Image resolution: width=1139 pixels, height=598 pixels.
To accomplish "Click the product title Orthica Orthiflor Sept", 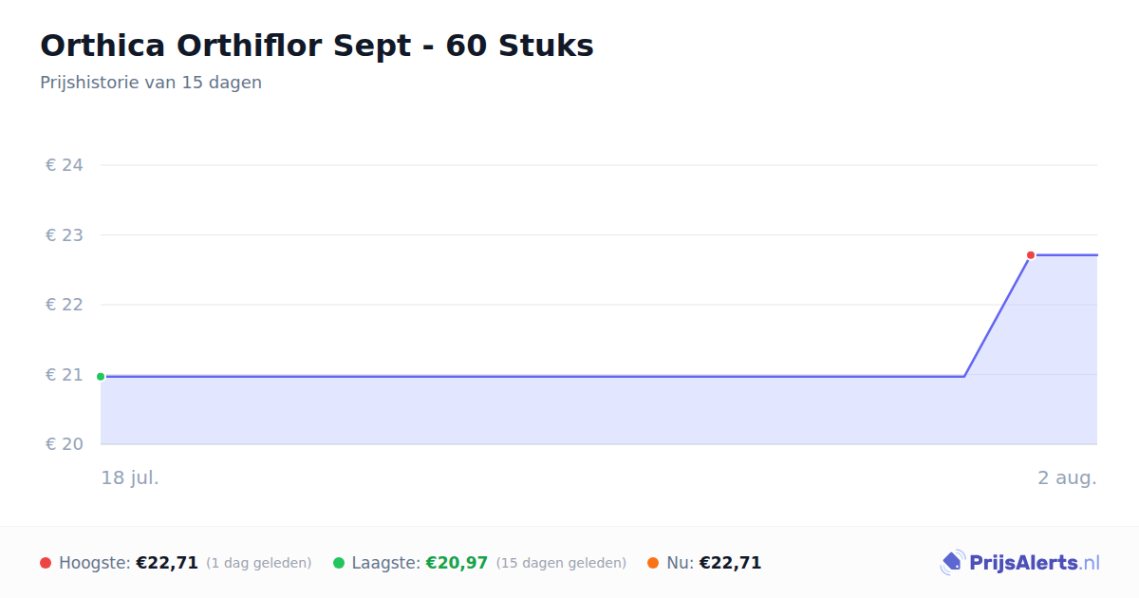I will coord(317,46).
